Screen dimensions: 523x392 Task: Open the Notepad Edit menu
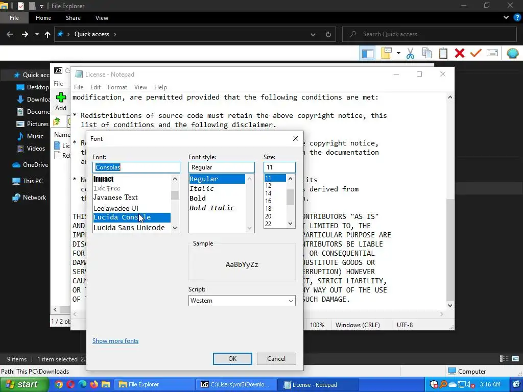96,87
